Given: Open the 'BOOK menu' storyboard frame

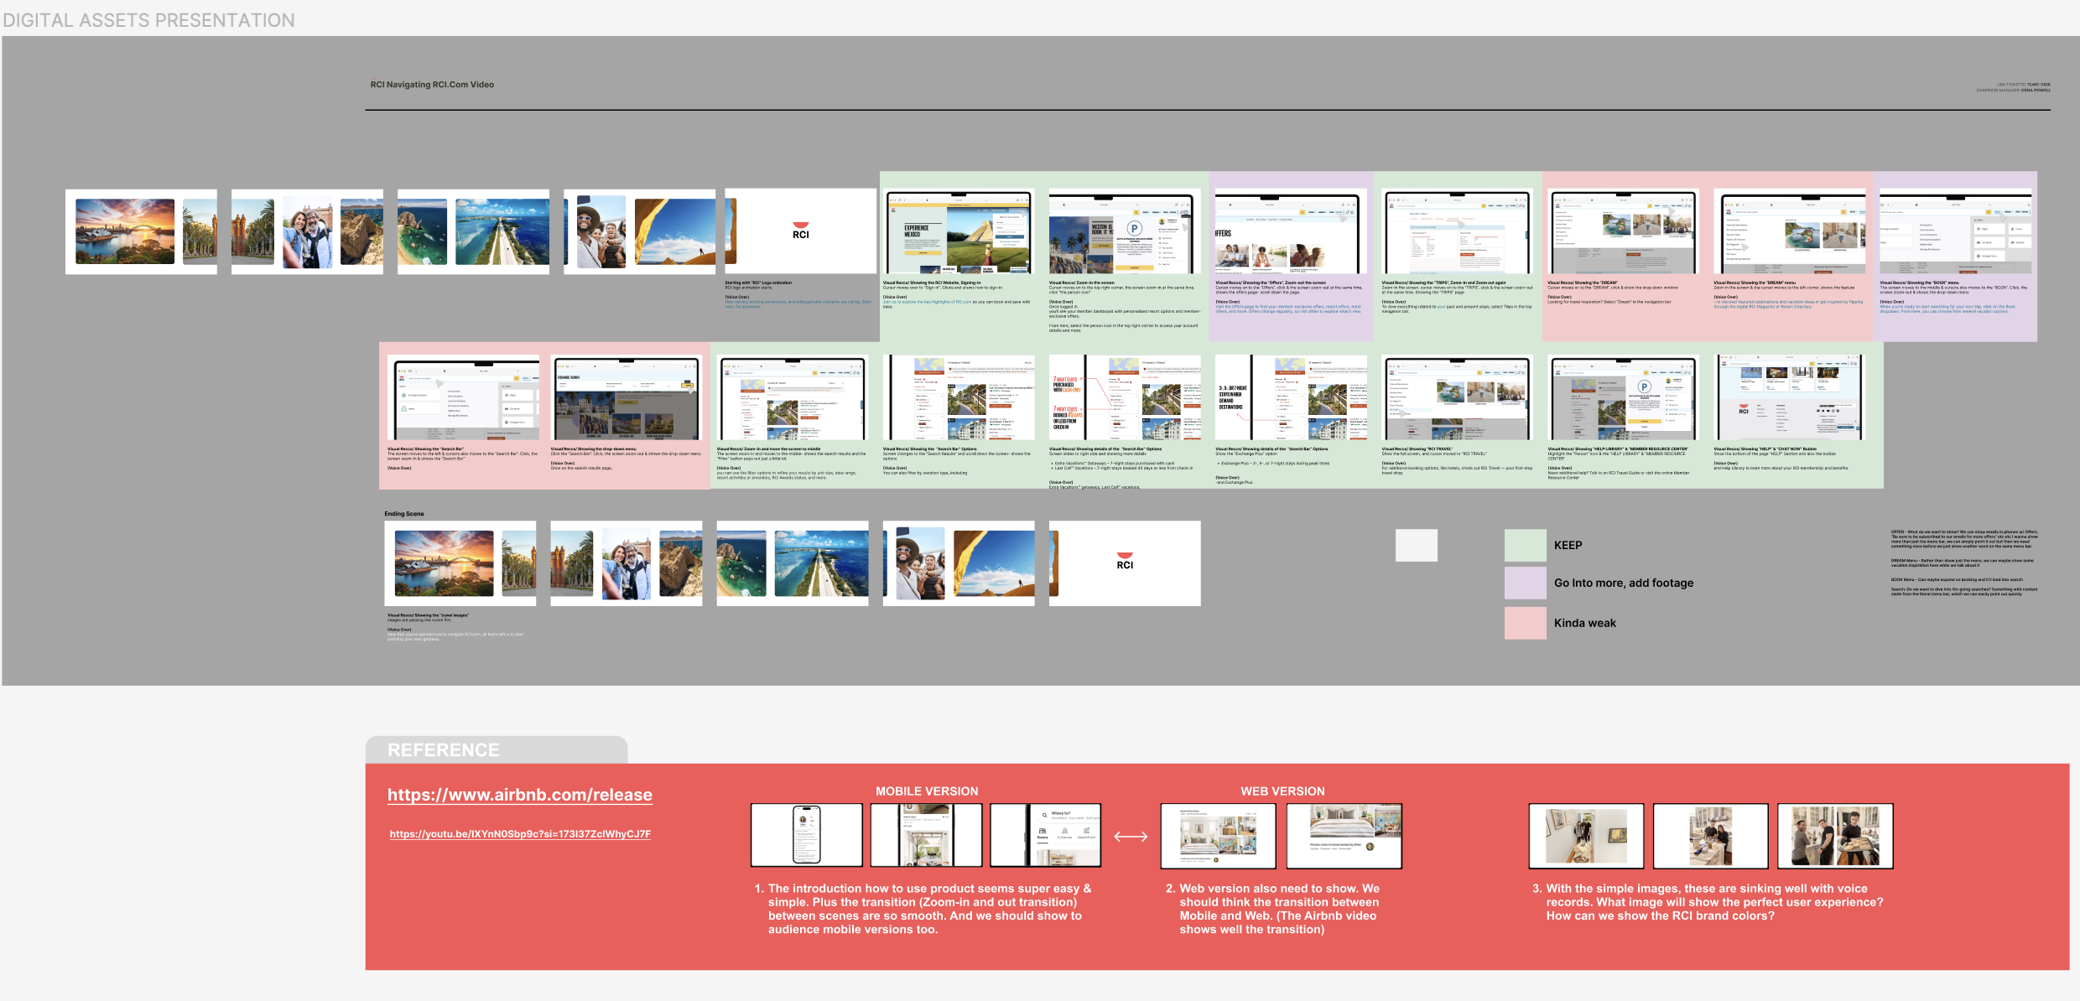Looking at the screenshot, I should 1955,231.
